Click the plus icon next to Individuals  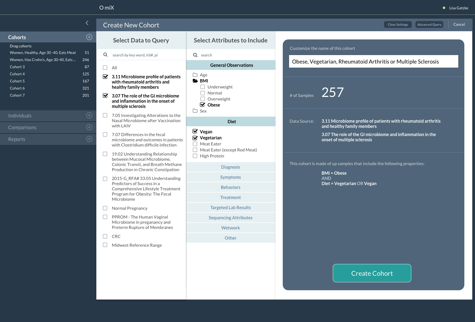coord(89,116)
